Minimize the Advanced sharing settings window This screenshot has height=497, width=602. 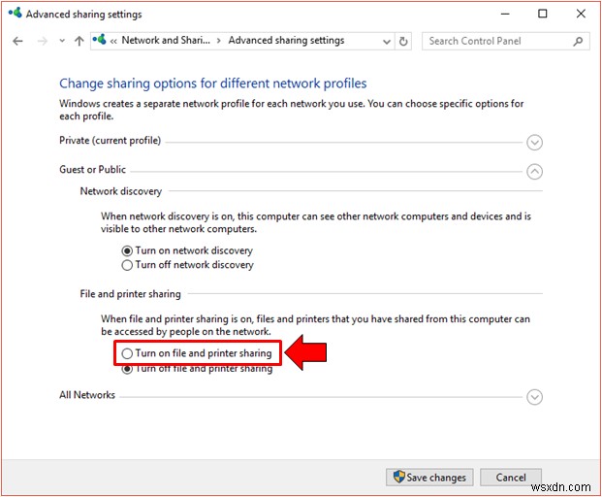[505, 14]
